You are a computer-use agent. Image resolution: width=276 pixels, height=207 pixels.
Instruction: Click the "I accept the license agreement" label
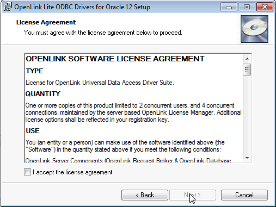[x=72, y=172]
